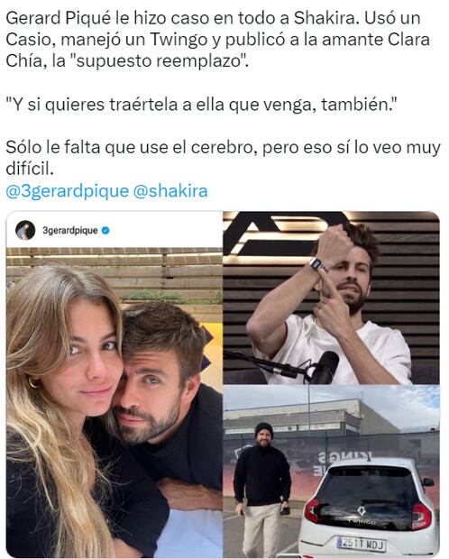The image size is (449, 559).
Task: Click the quoted line "Y si quieres traértela"
Action: [201, 105]
